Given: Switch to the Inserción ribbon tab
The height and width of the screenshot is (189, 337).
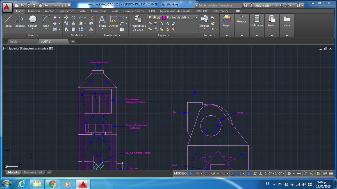Looking at the screenshot, I should point(34,11).
